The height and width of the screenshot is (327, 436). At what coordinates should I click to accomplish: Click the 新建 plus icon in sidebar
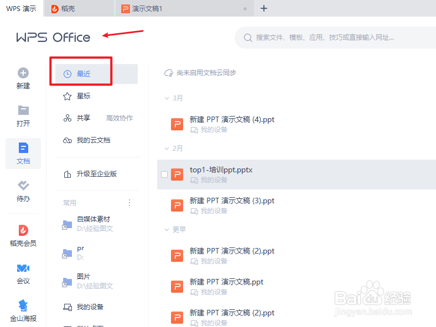point(23,73)
